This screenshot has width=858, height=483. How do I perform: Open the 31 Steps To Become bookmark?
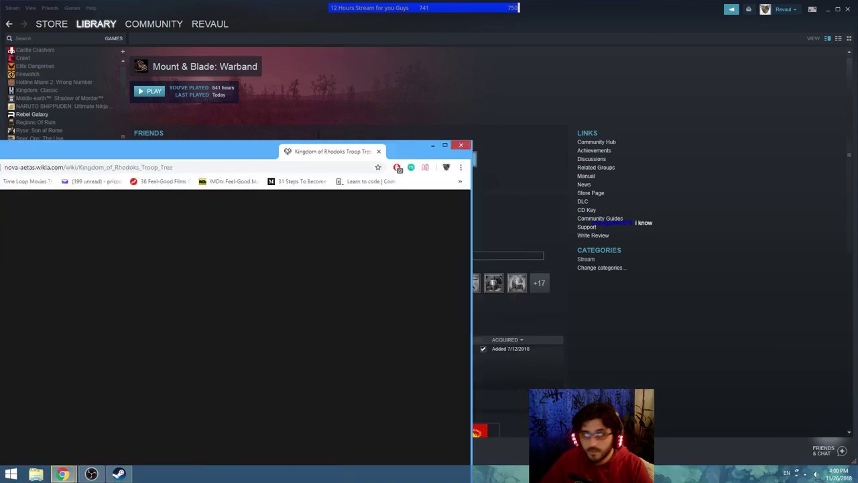[x=297, y=182]
